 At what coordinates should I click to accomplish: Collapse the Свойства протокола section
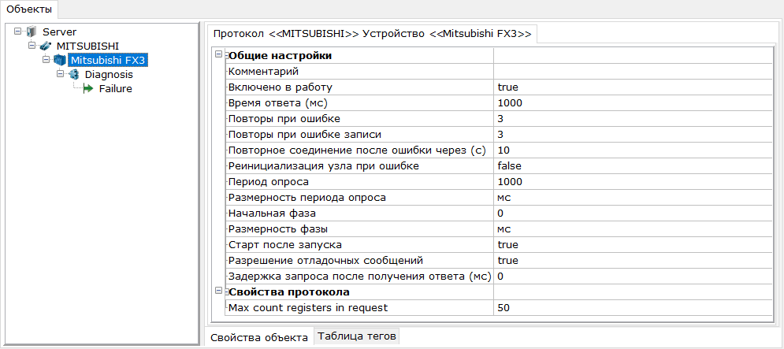218,291
